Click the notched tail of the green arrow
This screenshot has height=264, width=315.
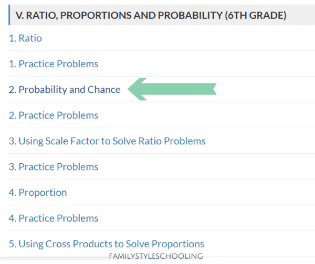[211, 89]
